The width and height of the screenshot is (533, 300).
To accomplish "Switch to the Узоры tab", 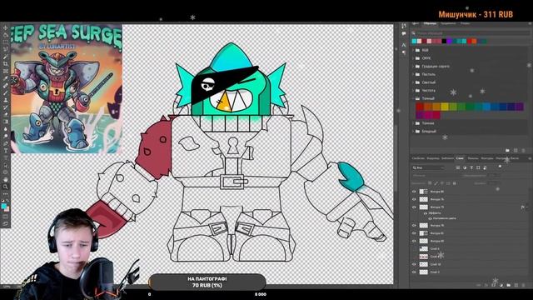I will coord(465,23).
